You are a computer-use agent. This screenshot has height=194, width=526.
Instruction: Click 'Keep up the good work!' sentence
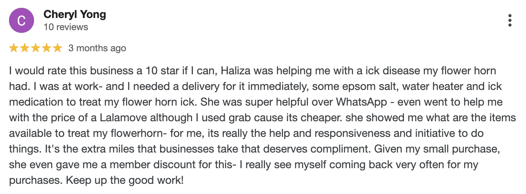pos(124,181)
